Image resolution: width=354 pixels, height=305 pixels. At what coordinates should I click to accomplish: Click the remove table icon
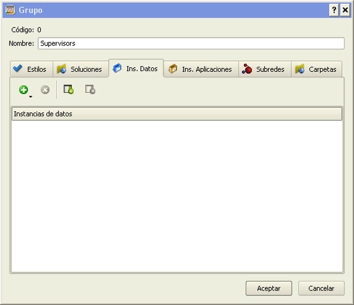[90, 90]
